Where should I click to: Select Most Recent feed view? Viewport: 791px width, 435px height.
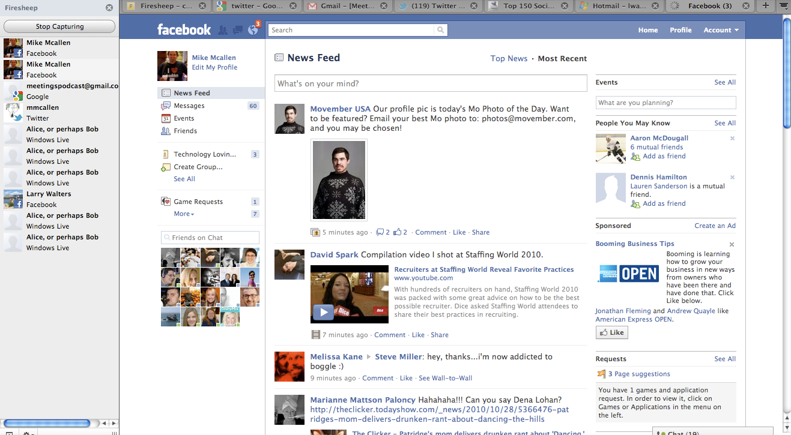[x=562, y=58]
